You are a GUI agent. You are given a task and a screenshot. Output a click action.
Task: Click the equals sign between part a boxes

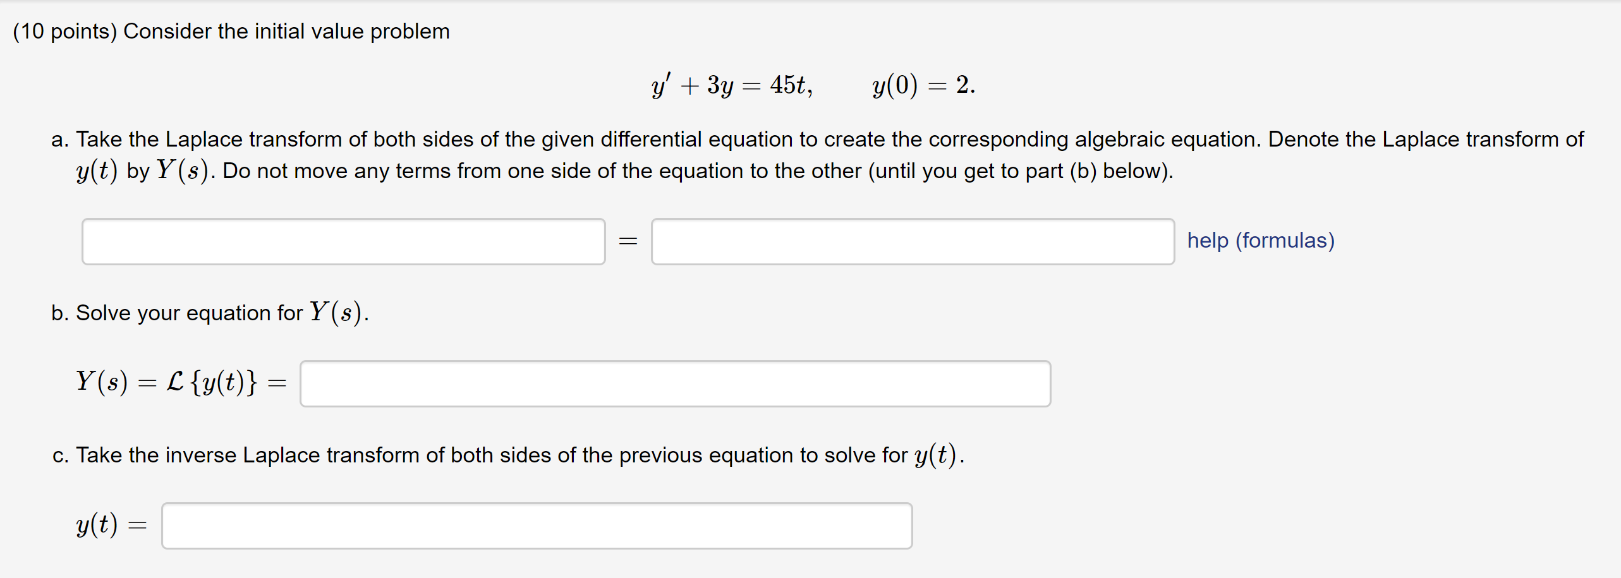tap(628, 241)
